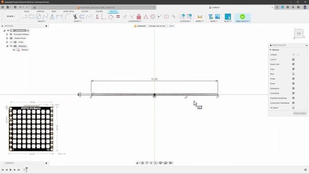Apply the Midpoint triangle constraint

[x=146, y=17]
